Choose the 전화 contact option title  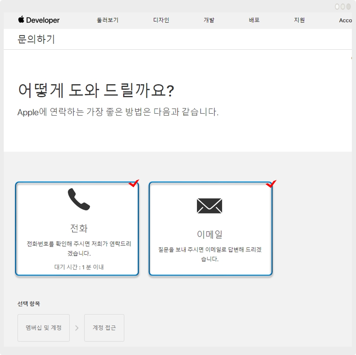[x=79, y=228]
